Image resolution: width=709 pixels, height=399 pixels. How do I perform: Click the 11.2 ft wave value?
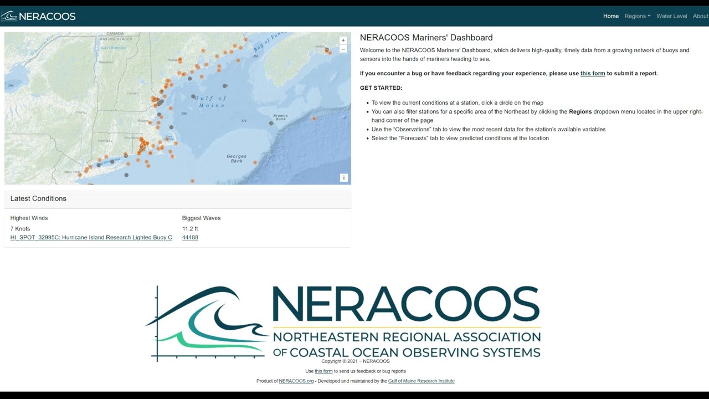pos(190,229)
